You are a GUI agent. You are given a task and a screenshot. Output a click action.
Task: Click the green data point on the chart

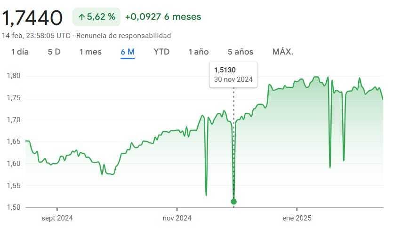pyautogui.click(x=233, y=202)
